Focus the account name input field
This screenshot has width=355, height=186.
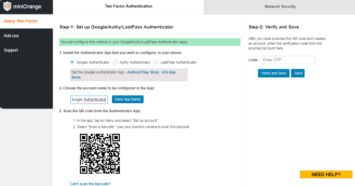(x=89, y=100)
